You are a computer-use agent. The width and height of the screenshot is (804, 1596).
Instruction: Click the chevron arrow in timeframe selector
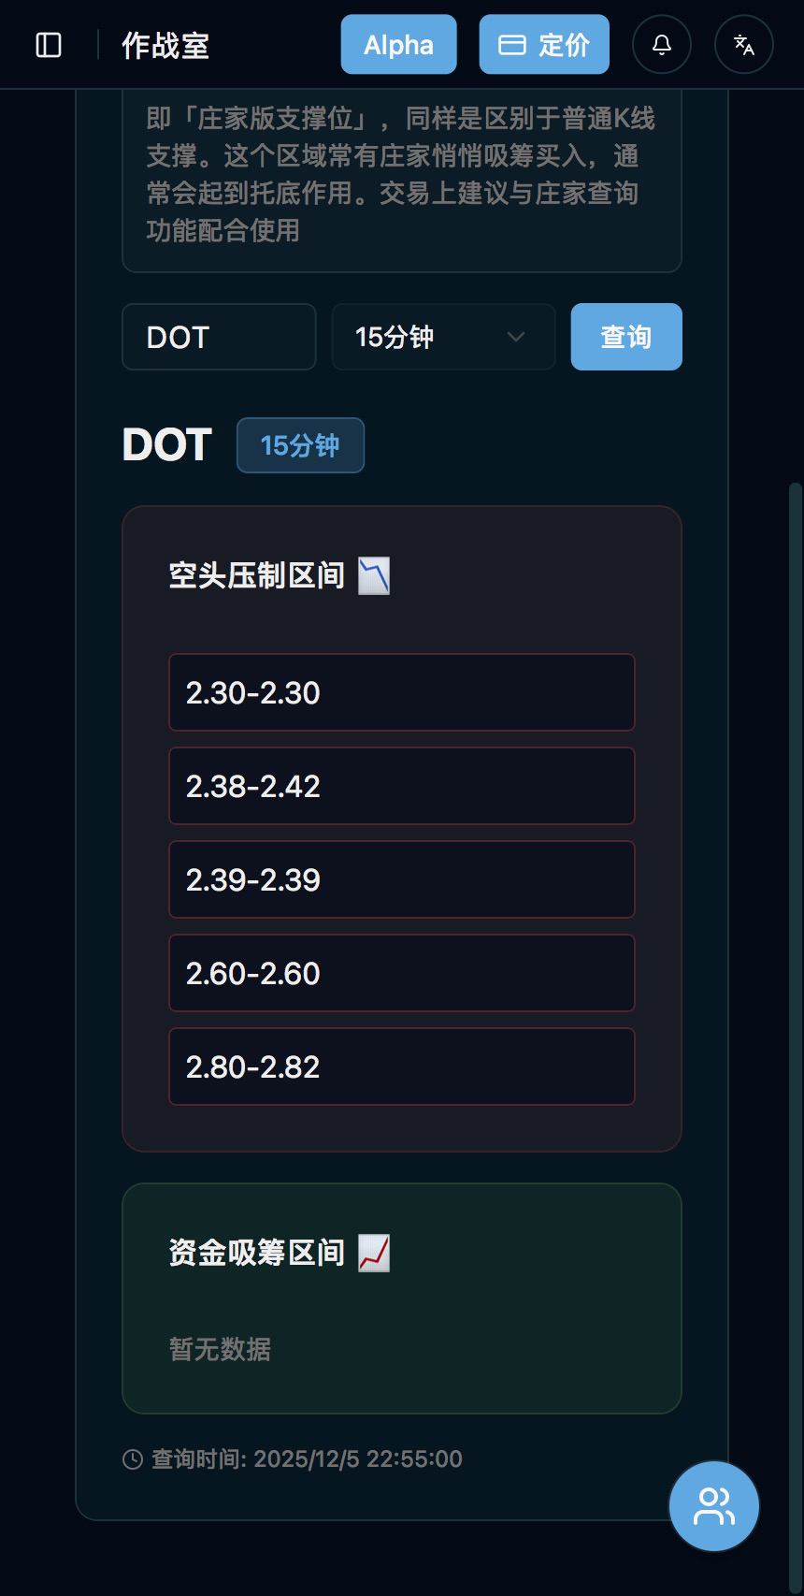[x=515, y=337]
